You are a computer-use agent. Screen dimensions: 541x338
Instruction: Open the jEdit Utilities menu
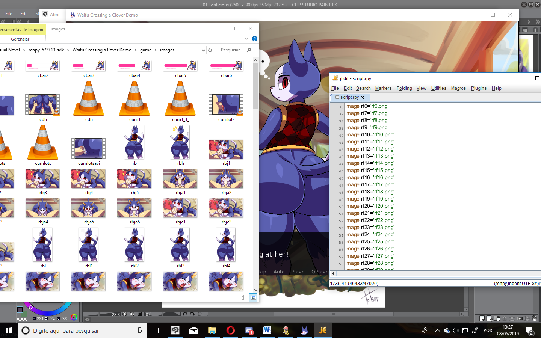(x=439, y=88)
